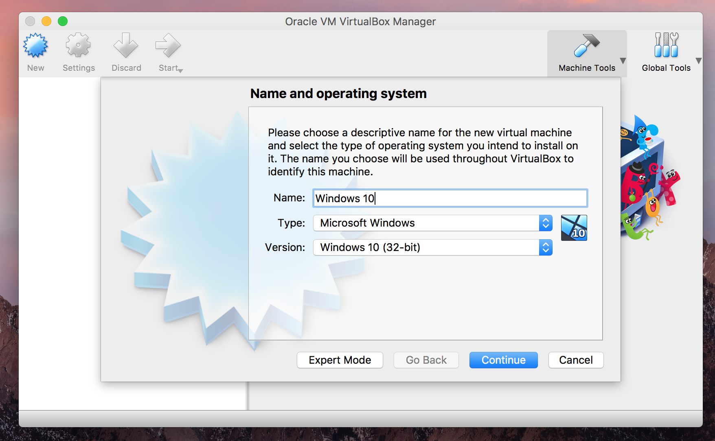Viewport: 715px width, 441px height.
Task: Click the Name and operating system heading
Action: point(338,94)
